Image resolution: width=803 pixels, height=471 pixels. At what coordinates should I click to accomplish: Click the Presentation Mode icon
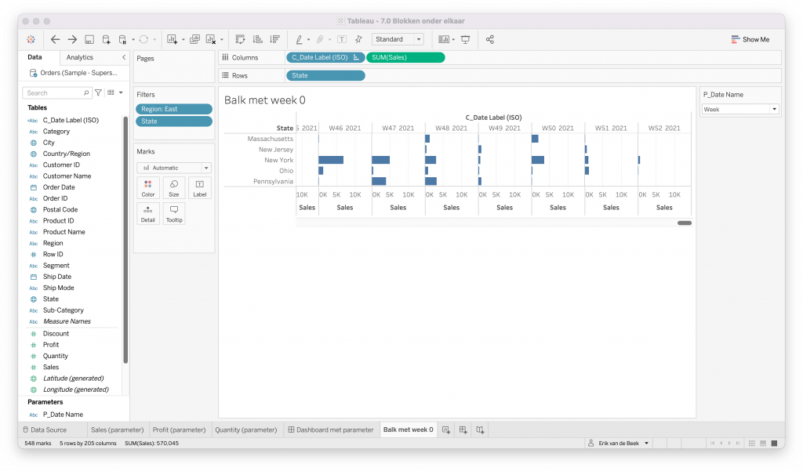pyautogui.click(x=466, y=39)
